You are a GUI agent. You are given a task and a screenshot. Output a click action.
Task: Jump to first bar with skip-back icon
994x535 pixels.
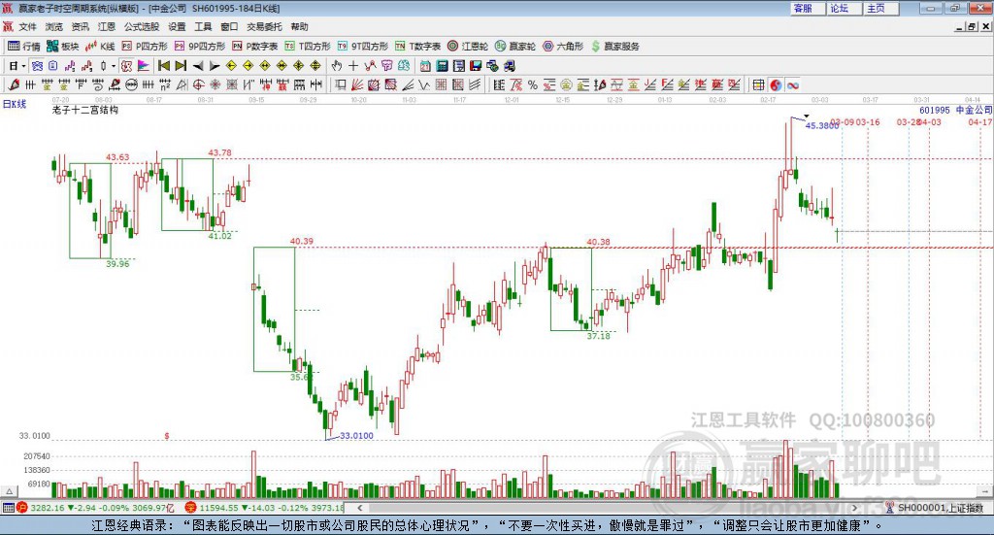[x=163, y=66]
